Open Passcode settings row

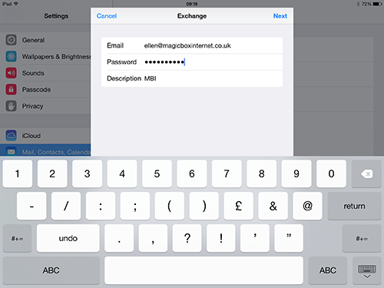(45, 89)
